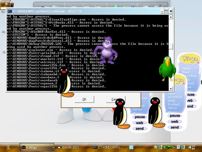Click web on the leftmost Pingu panel
Screen dimensions: 202x152
pyautogui.click(x=140, y=123)
